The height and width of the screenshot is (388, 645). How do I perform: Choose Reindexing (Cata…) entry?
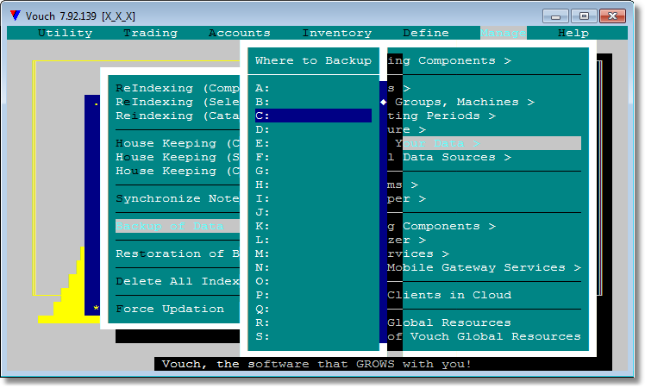click(x=178, y=116)
